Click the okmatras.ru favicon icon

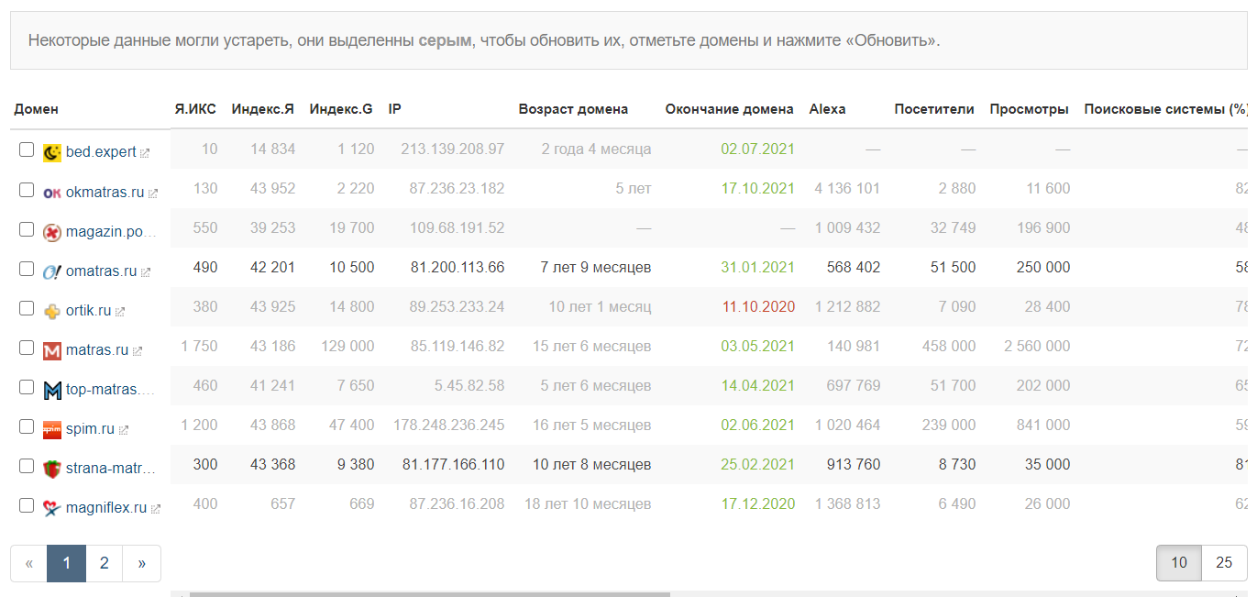[52, 193]
